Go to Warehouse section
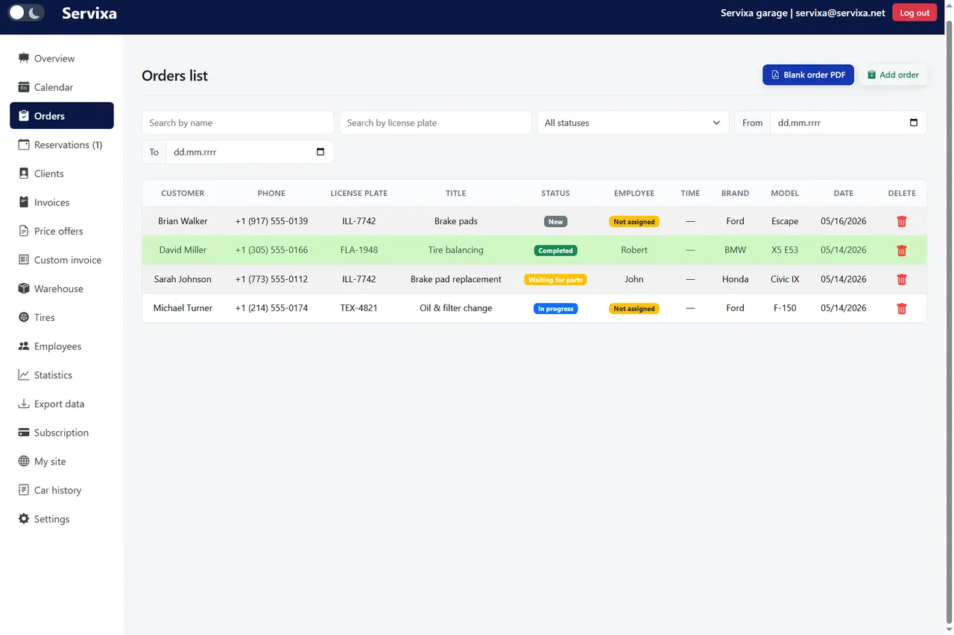Image resolution: width=954 pixels, height=635 pixels. coord(62,289)
